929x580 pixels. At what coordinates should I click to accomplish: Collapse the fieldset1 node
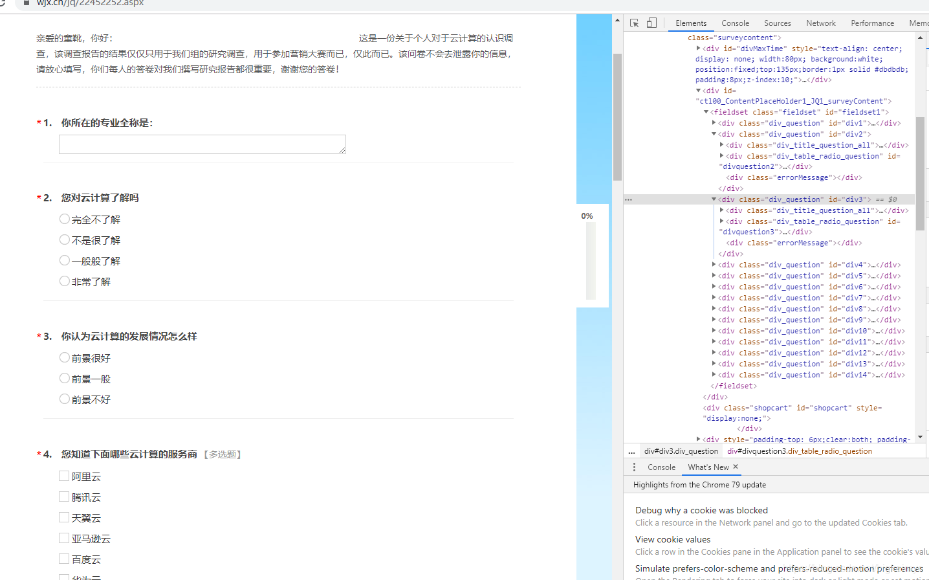pos(706,112)
